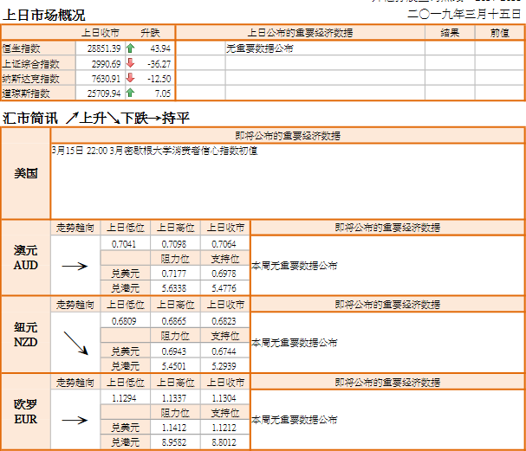Image resolution: width=526 pixels, height=451 pixels.
Task: Click AUD resistance level 0.7177
Action: point(174,274)
